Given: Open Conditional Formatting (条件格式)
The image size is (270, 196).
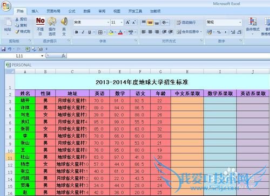Looking at the screenshot, I should pyautogui.click(x=253, y=26).
